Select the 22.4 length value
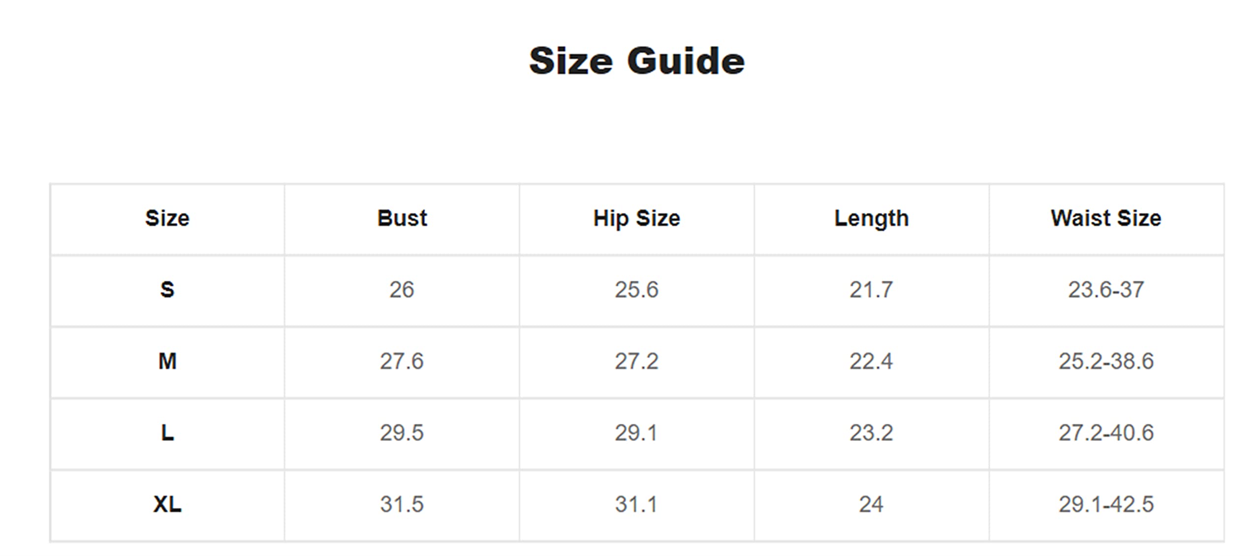Viewport: 1260px width, 556px height. pyautogui.click(x=871, y=361)
